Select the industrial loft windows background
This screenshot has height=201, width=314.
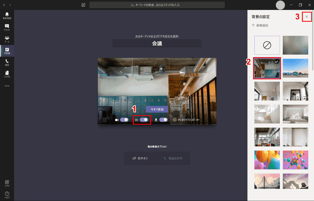pos(267,137)
